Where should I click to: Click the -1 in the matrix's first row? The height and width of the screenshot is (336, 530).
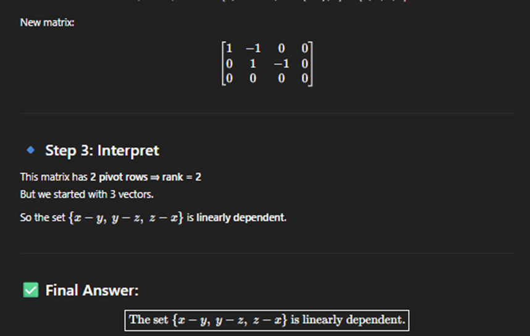[253, 48]
